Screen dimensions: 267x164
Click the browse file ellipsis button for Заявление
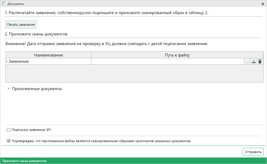pyautogui.click(x=247, y=61)
